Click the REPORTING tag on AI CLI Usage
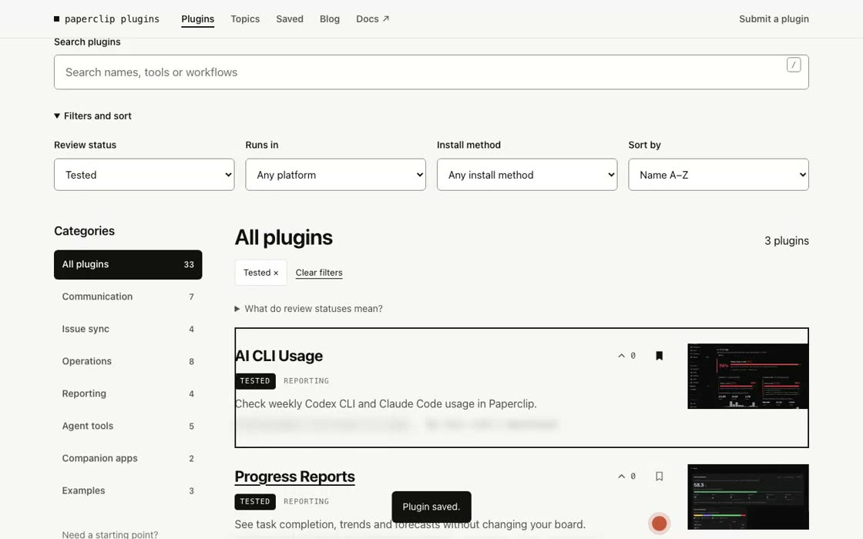This screenshot has height=539, width=863. [306, 380]
